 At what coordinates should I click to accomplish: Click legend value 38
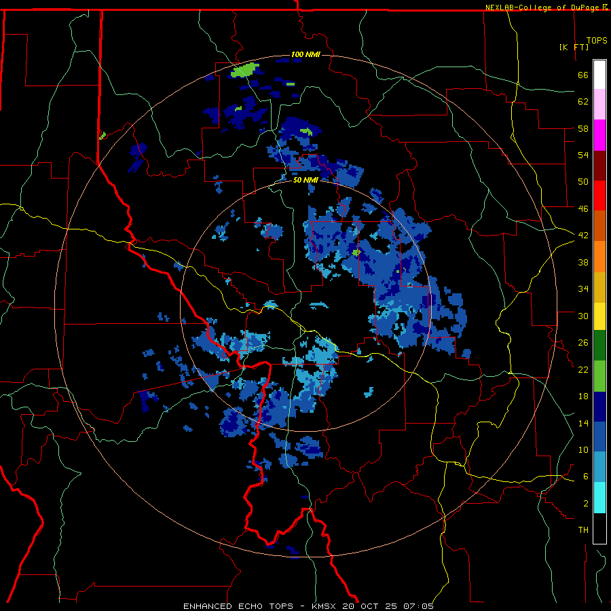click(x=583, y=262)
